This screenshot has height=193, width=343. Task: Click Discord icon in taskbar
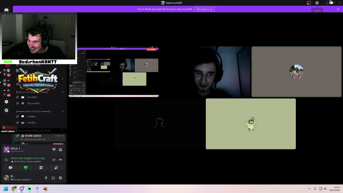coord(22,189)
